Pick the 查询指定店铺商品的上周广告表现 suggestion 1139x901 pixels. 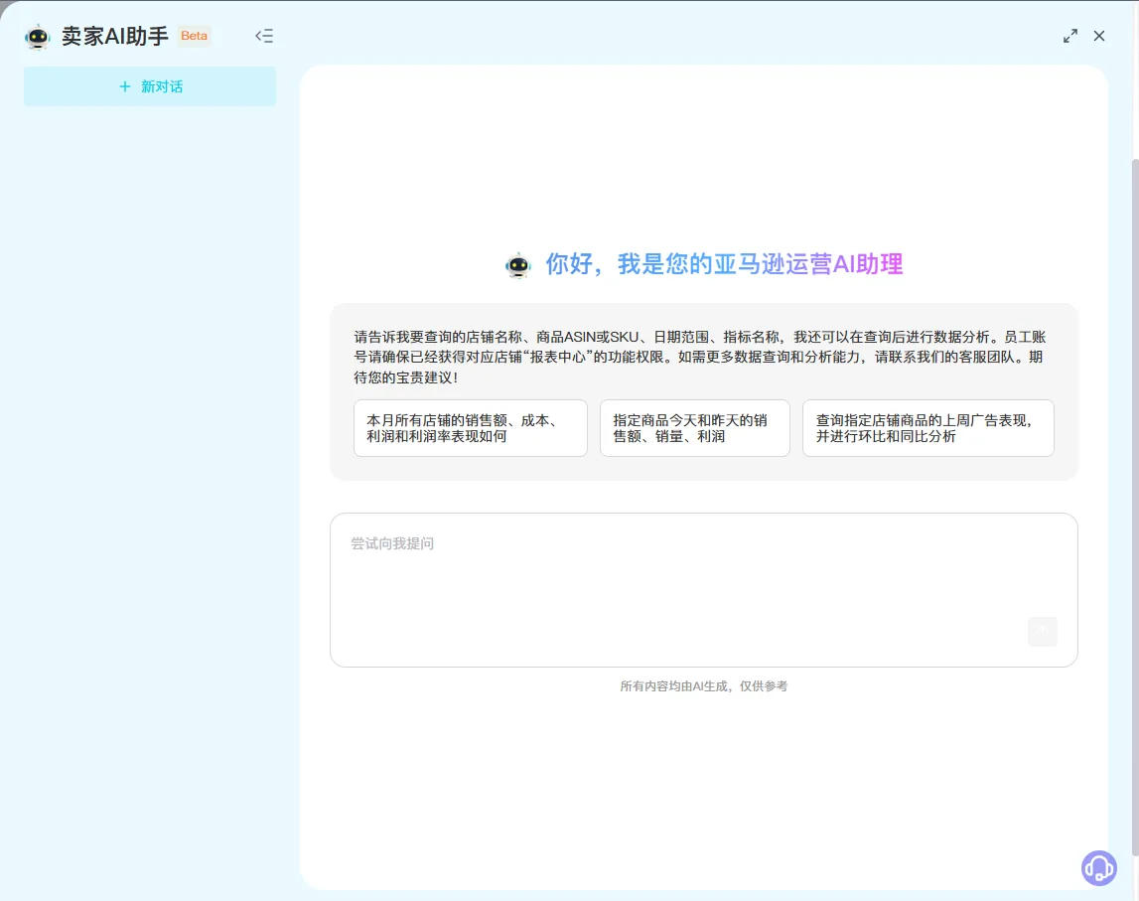point(927,428)
